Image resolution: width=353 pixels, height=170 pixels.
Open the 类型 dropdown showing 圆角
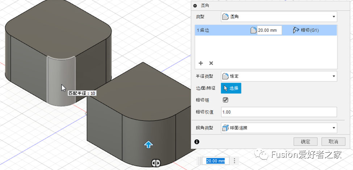[279, 17]
